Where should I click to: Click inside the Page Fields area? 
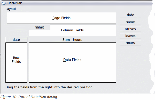61,18
